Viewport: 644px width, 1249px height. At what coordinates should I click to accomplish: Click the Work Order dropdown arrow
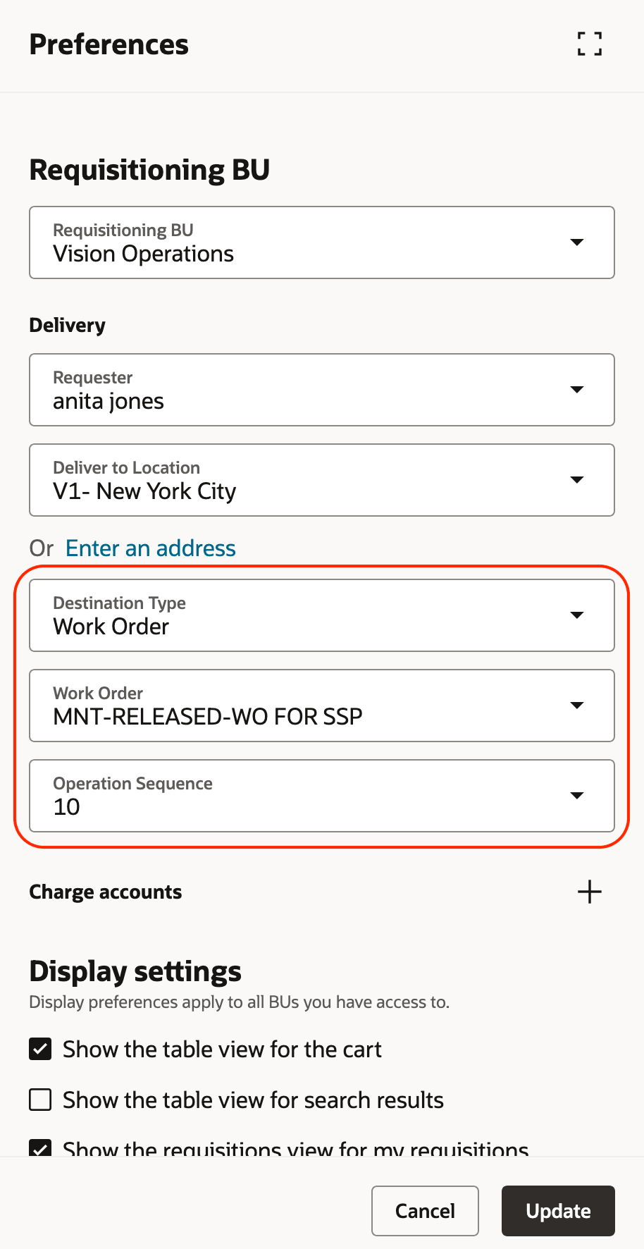pyautogui.click(x=576, y=705)
